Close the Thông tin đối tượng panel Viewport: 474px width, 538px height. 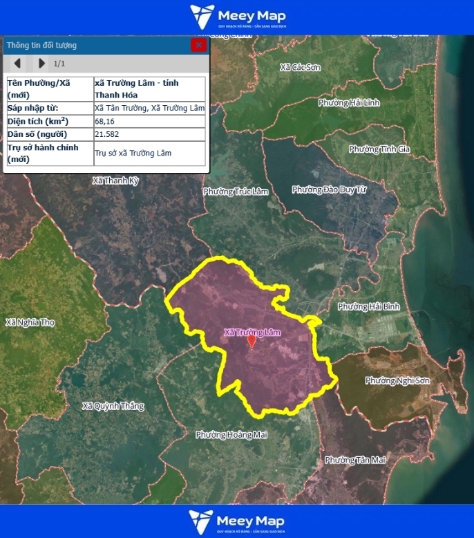[x=199, y=45]
